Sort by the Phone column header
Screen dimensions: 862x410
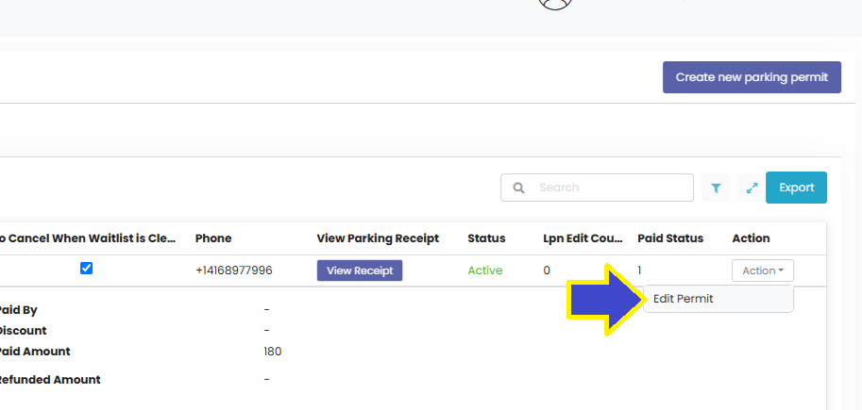coord(213,238)
